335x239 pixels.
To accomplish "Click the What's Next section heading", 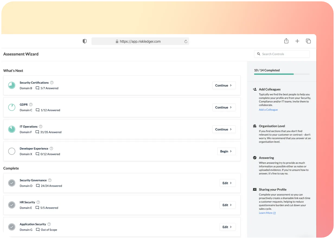I will (x=13, y=70).
